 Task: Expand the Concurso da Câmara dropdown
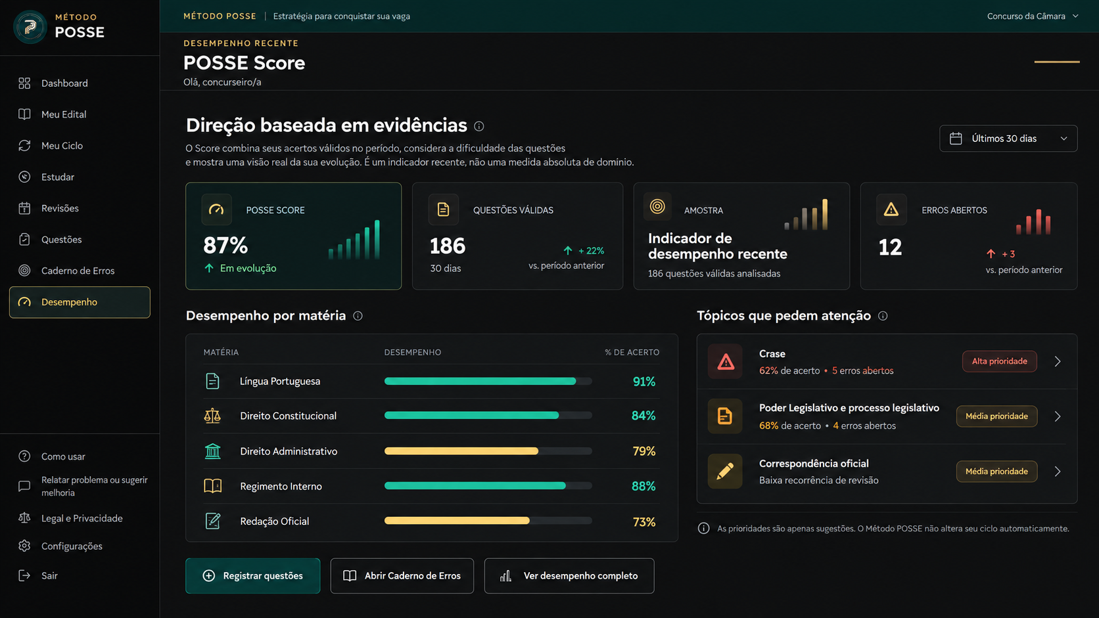[1033, 16]
